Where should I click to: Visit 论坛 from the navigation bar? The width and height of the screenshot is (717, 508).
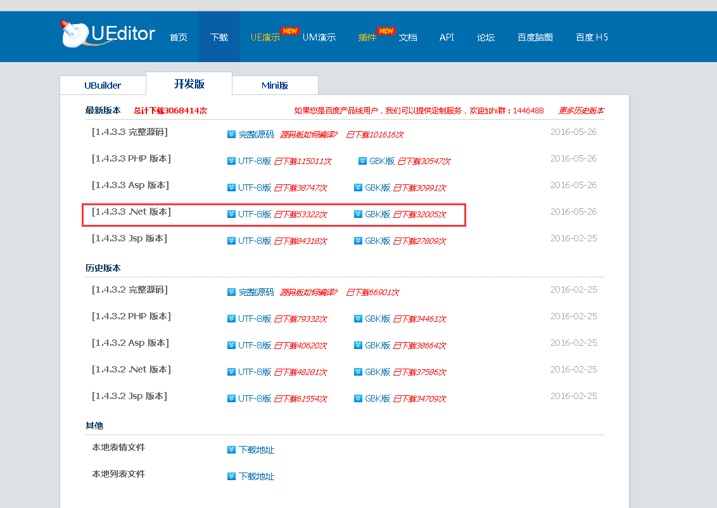point(486,37)
